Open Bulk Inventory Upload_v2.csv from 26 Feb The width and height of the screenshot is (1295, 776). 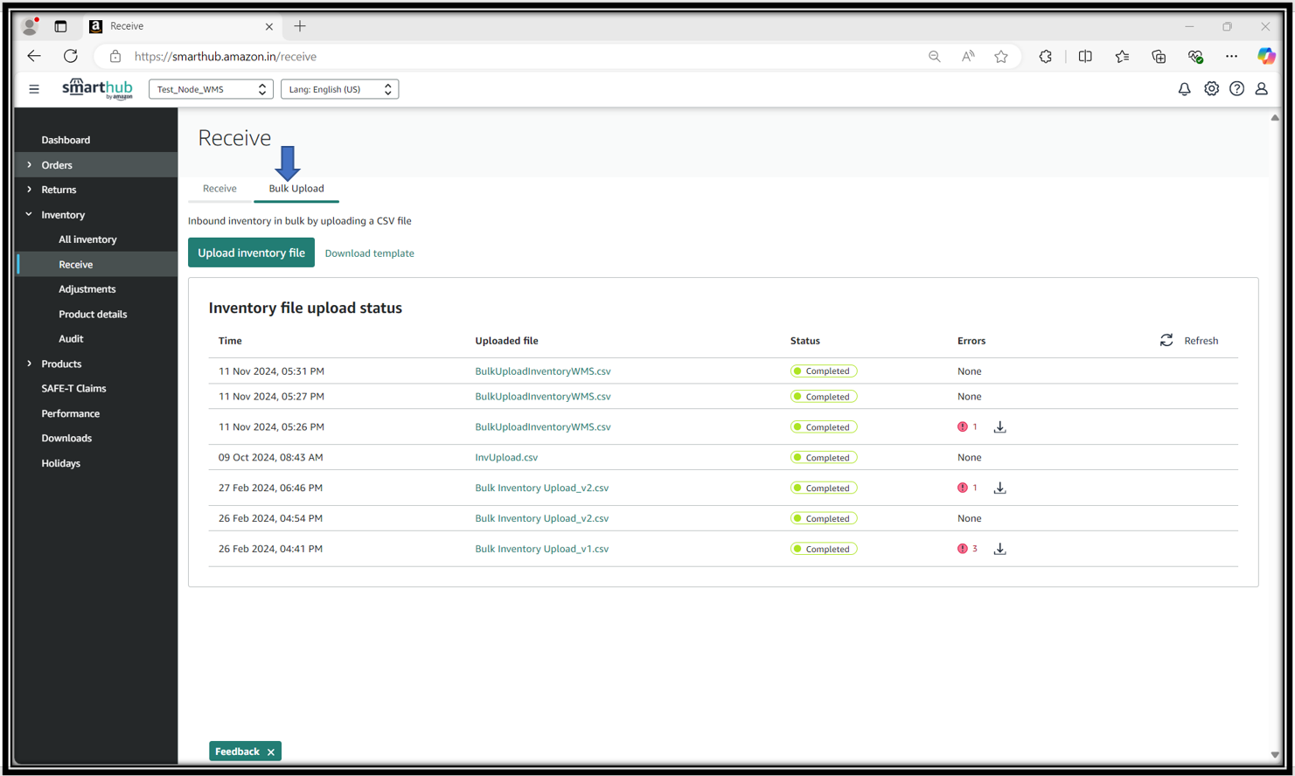pos(542,518)
